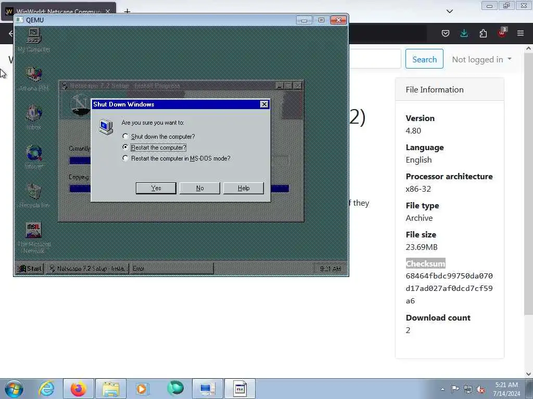Open the list all tabs chevron
The height and width of the screenshot is (399, 533).
(450, 11)
